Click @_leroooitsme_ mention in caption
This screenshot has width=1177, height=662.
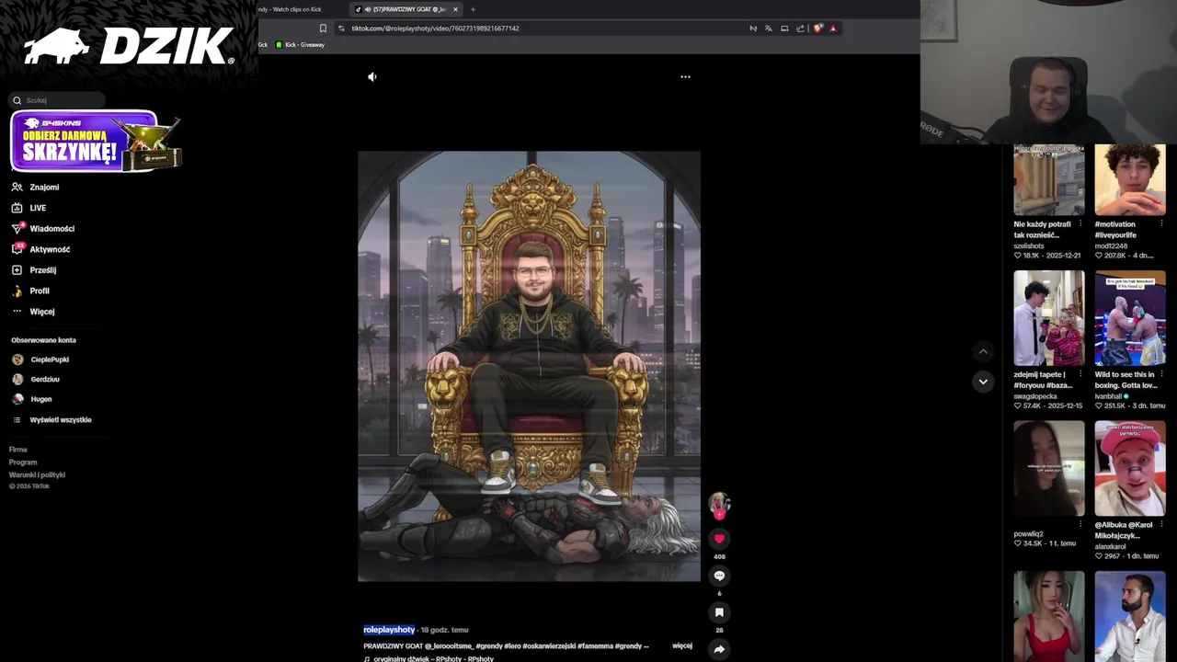(449, 646)
